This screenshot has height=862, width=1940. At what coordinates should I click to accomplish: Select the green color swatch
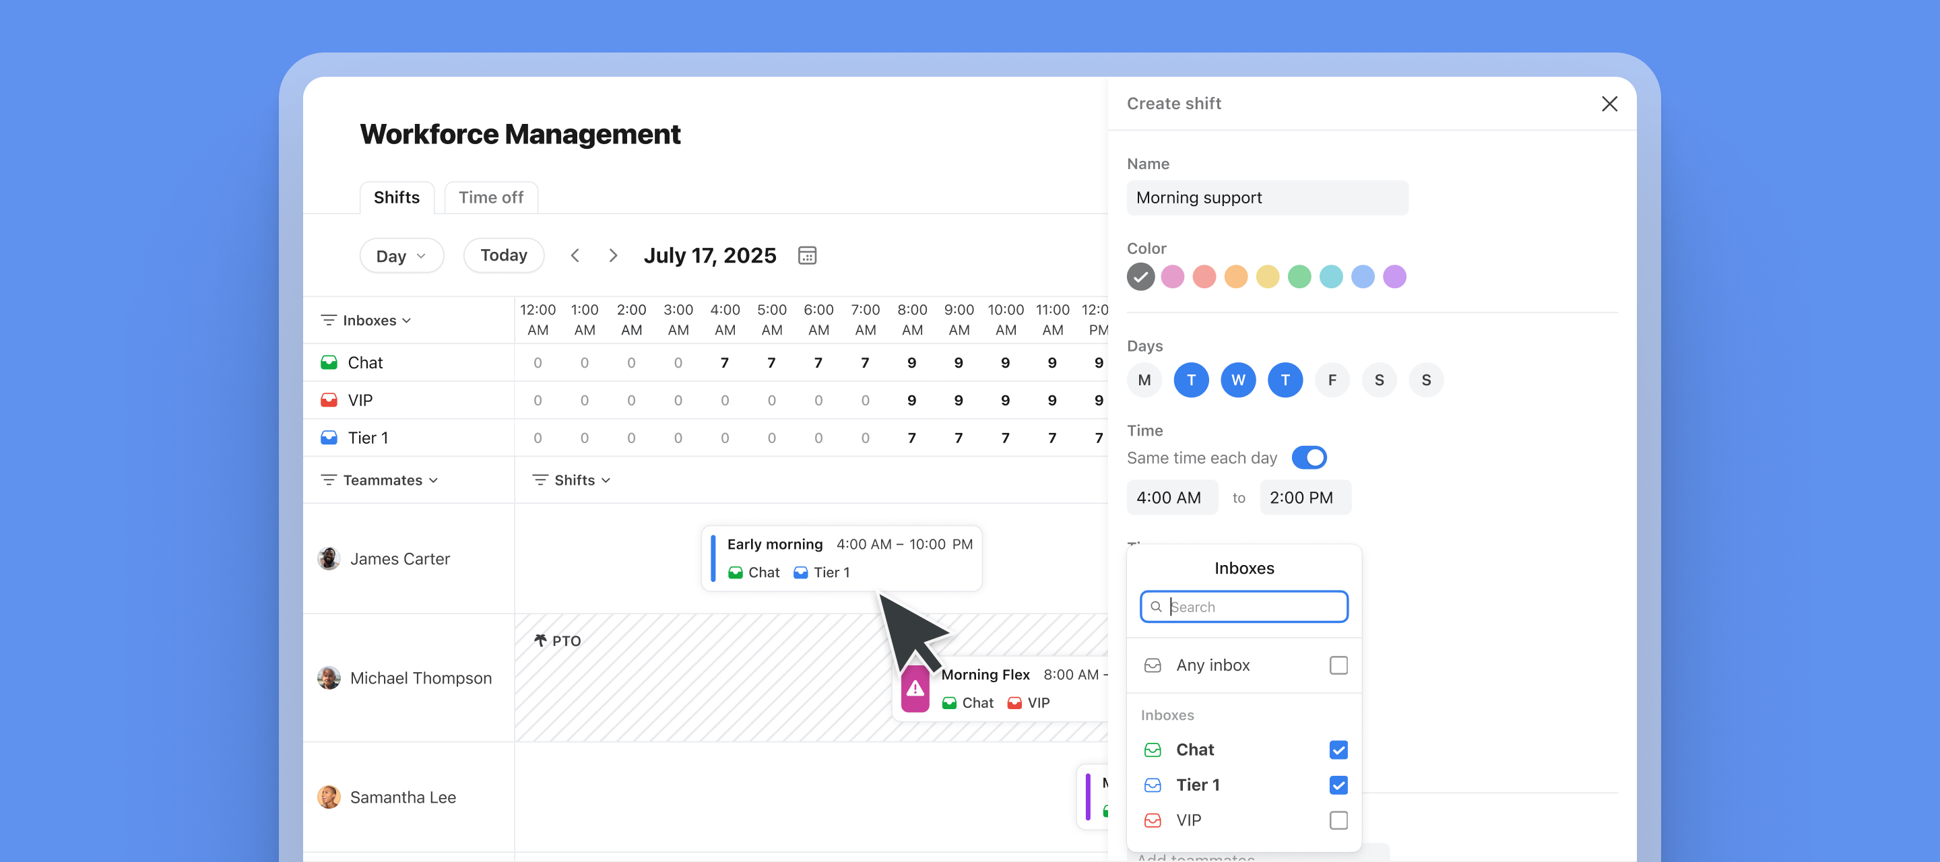tap(1299, 277)
